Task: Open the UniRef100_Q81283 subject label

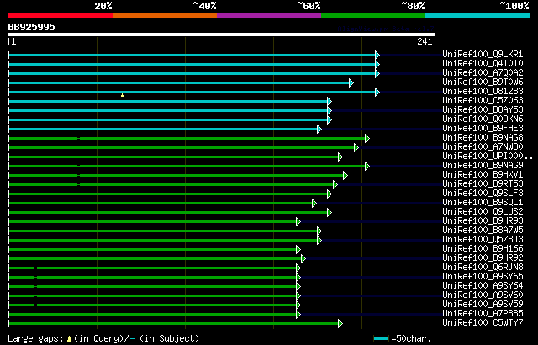Action: 483,92
